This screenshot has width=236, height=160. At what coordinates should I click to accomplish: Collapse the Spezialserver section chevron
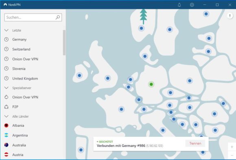(x=7, y=88)
